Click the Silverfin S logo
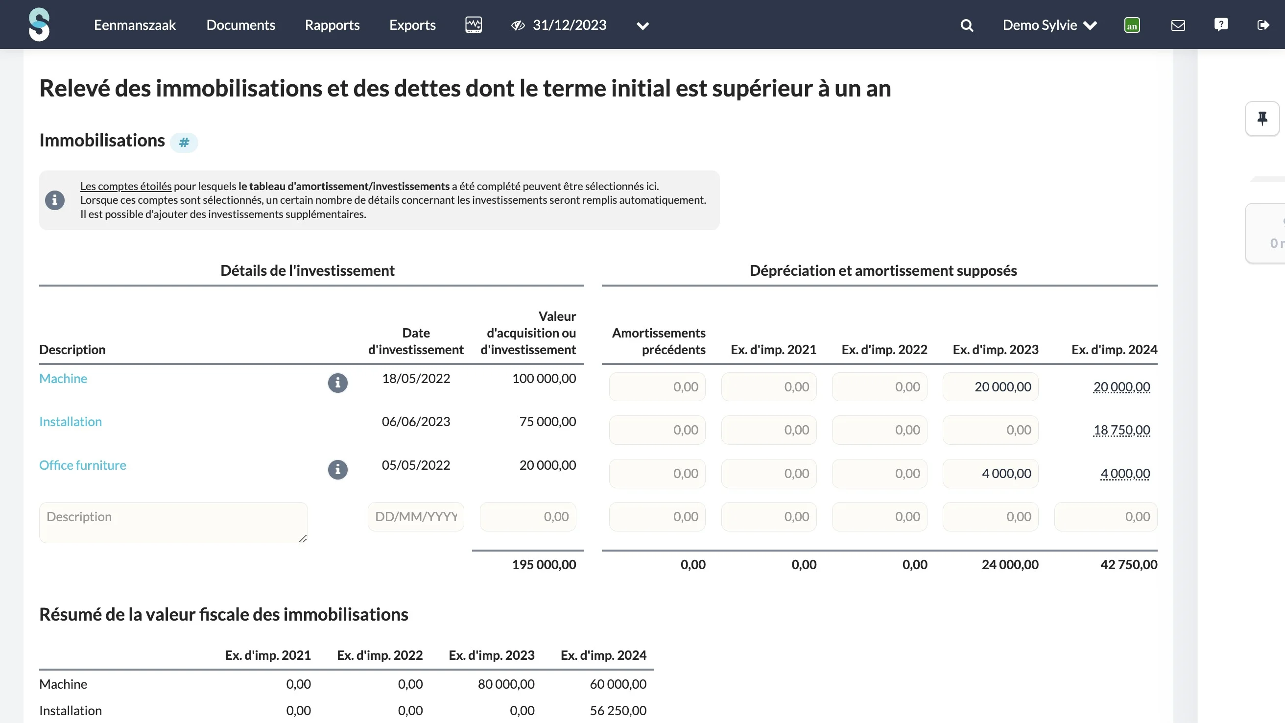 39,24
